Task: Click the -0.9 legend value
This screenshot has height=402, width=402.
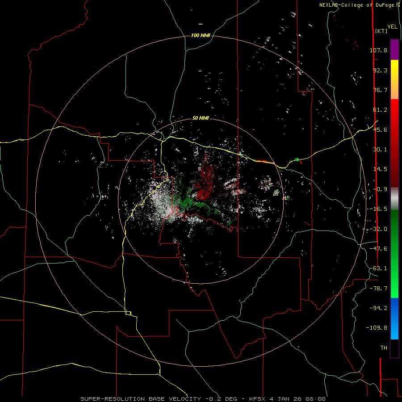Action: coord(380,189)
